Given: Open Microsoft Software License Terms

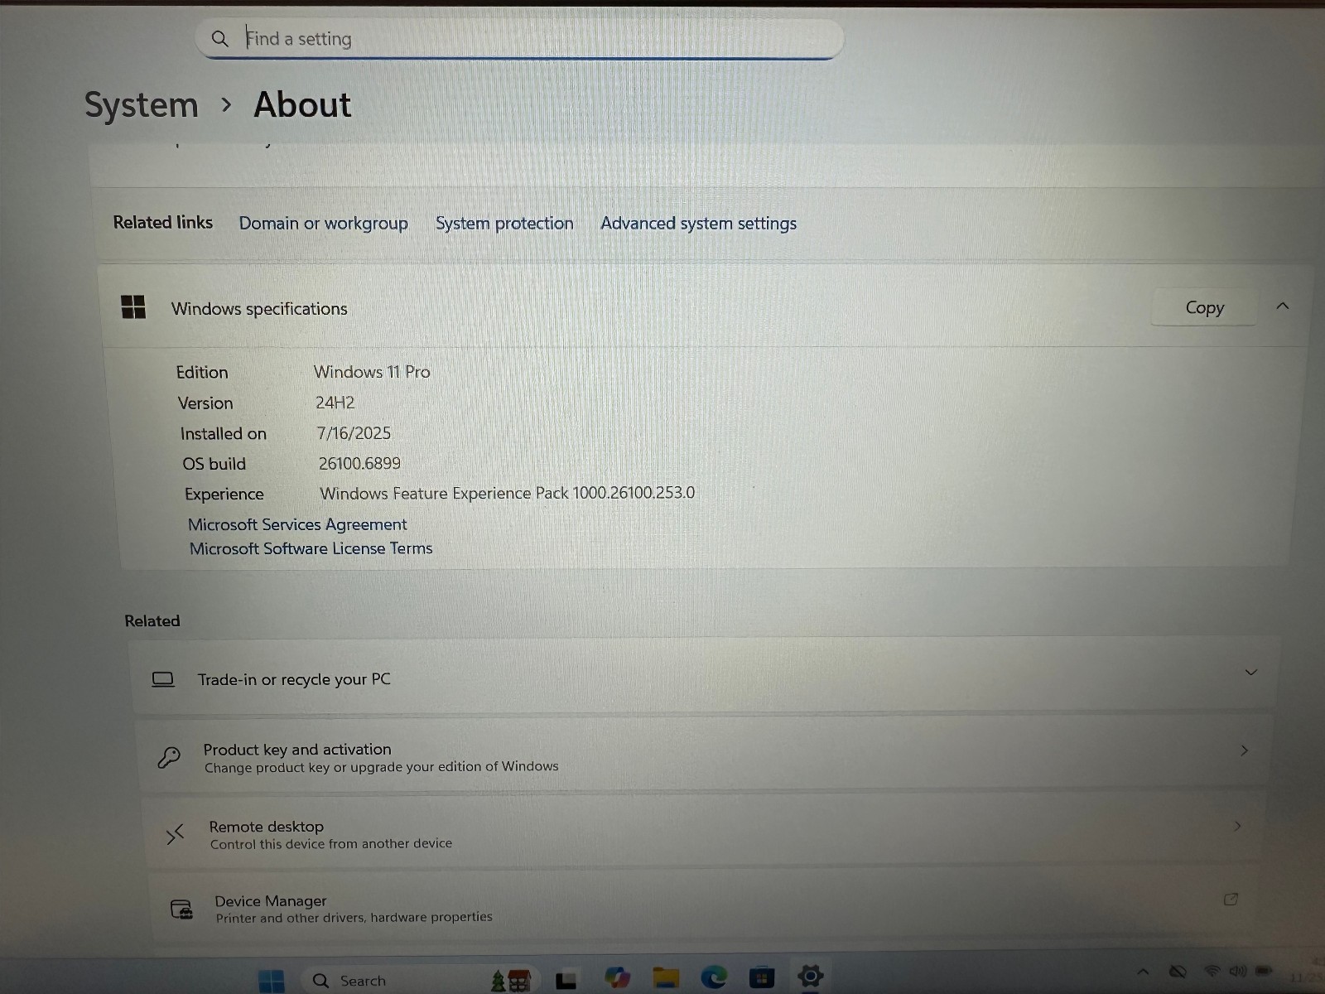Looking at the screenshot, I should [311, 548].
